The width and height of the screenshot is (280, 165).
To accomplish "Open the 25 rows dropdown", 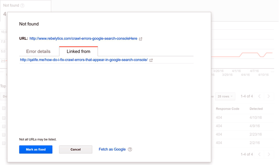I will tap(225, 96).
